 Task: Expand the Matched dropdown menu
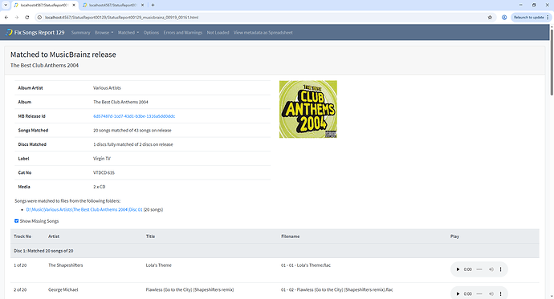(x=128, y=32)
